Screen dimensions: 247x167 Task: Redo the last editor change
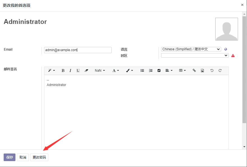(220, 71)
